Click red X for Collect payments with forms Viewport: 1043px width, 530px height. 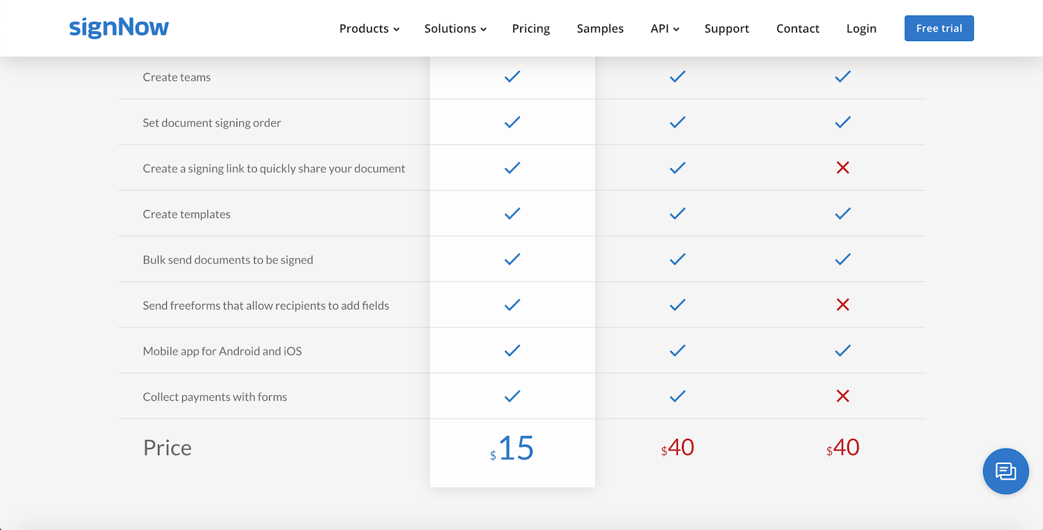pos(842,396)
